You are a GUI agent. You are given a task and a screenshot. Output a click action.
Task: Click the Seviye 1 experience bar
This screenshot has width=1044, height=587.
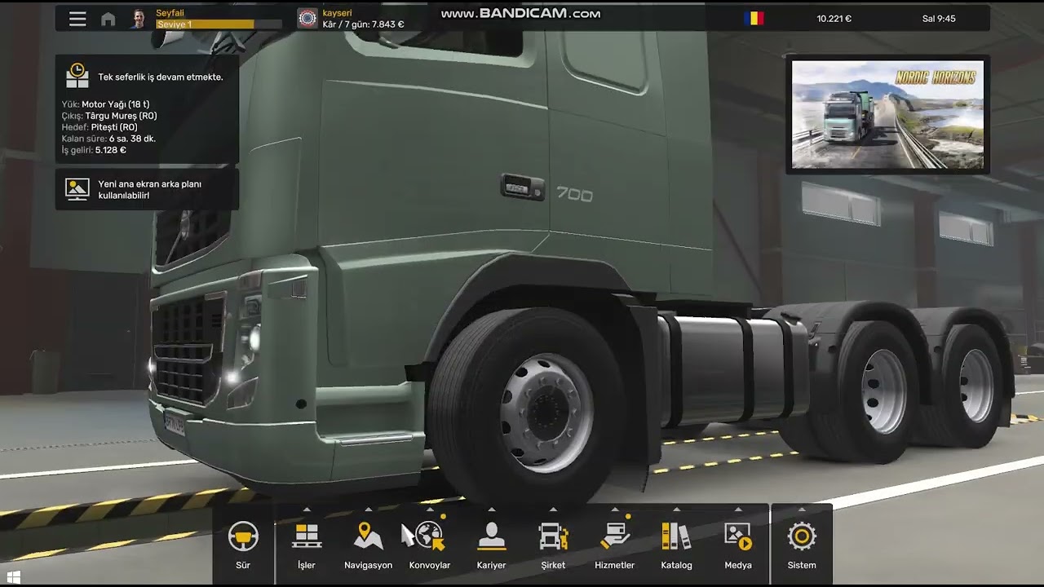(218, 24)
